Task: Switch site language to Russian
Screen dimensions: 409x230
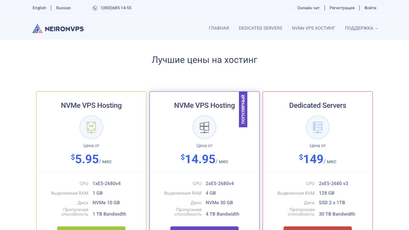Action: (x=63, y=8)
